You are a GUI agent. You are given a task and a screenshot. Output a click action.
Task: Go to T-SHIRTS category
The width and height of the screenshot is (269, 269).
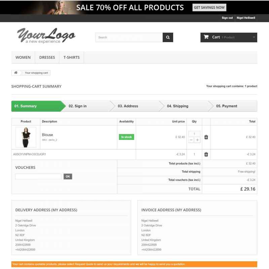point(72,57)
